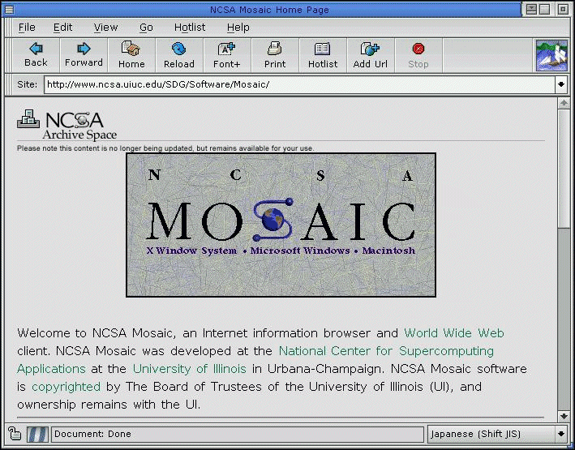
Task: Follow the Applications link
Action: (51, 369)
